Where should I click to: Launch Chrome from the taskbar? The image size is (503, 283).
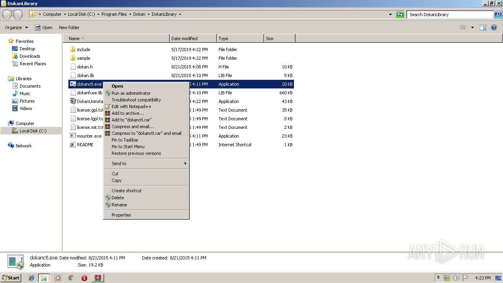[71, 278]
